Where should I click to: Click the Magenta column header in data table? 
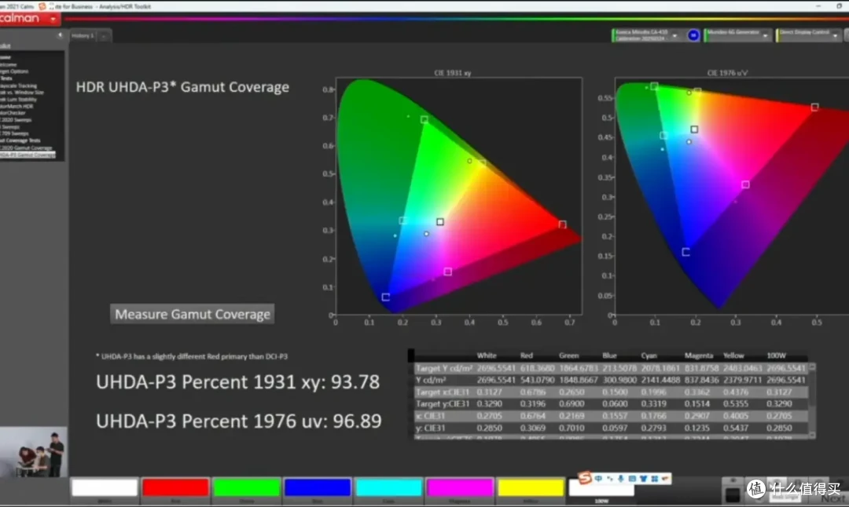[x=699, y=356]
